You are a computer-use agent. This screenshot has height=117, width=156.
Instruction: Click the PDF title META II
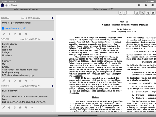coord(124,22)
